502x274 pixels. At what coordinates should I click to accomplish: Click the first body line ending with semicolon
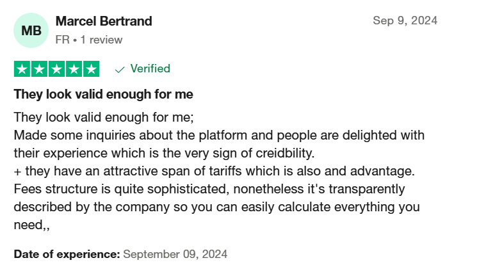pyautogui.click(x=104, y=117)
